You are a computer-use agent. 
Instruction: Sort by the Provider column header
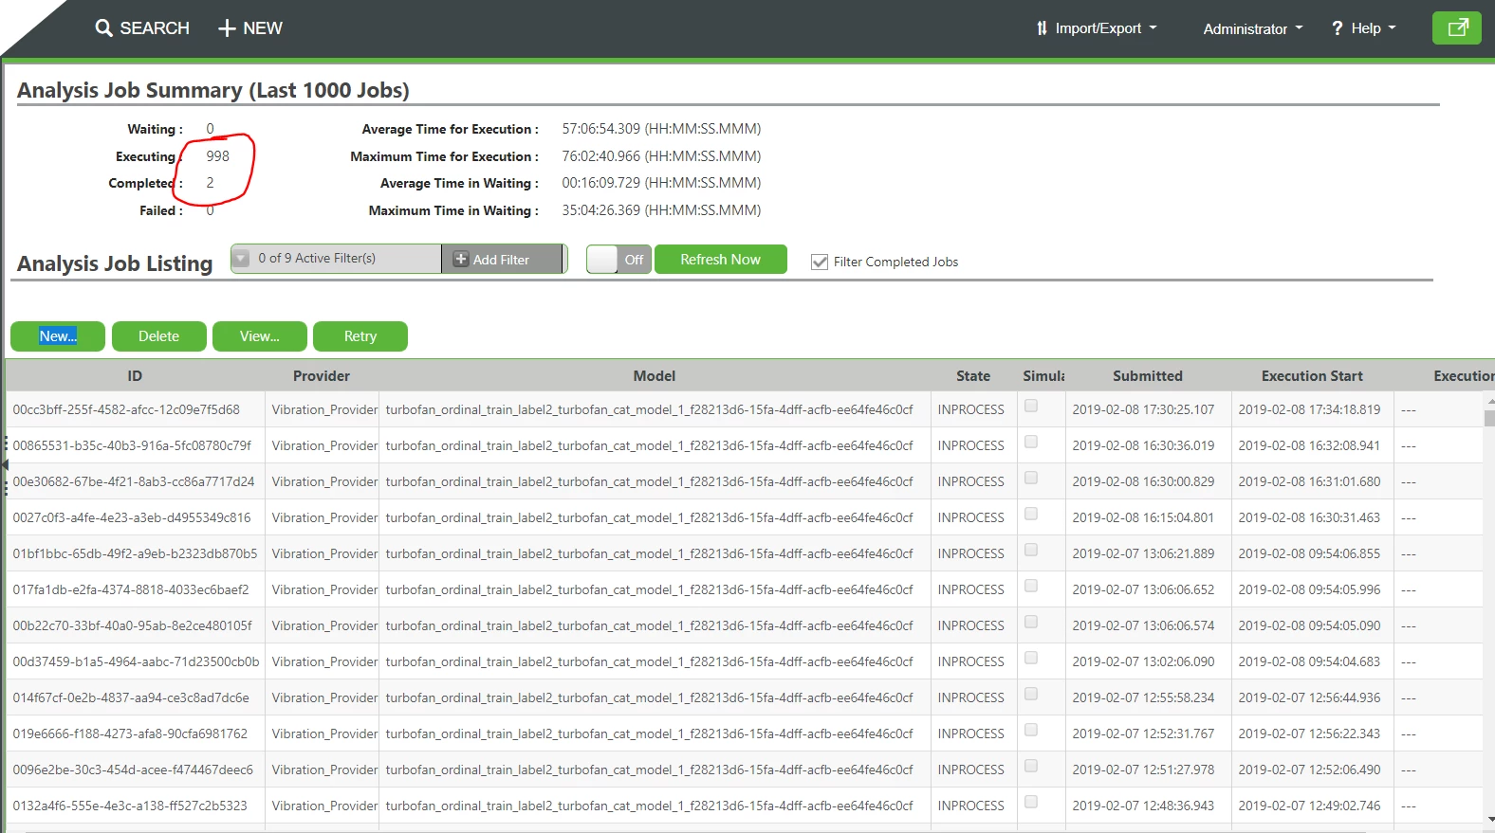322,376
